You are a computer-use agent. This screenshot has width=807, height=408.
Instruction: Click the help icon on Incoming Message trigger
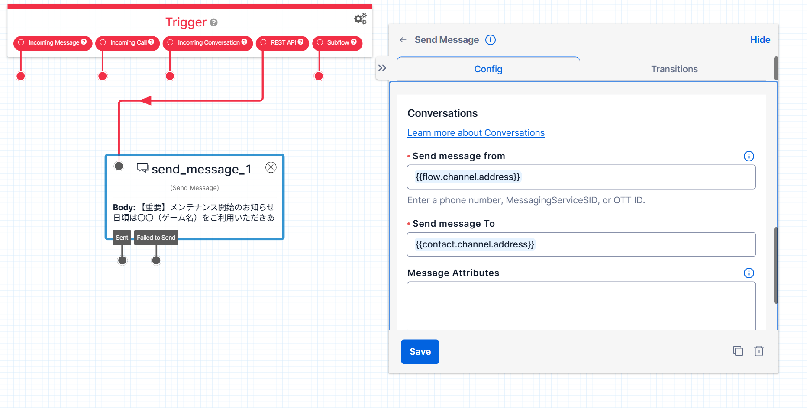pos(84,42)
